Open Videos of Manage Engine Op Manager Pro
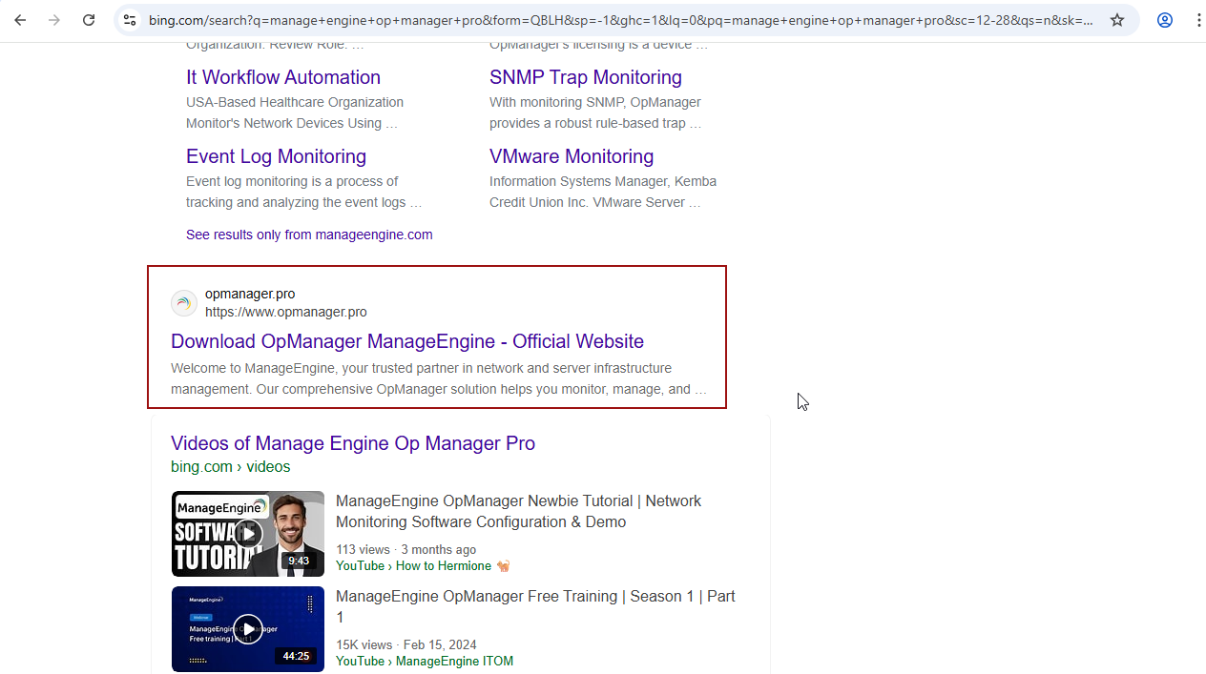Viewport: 1206px width, 674px height. pos(353,443)
